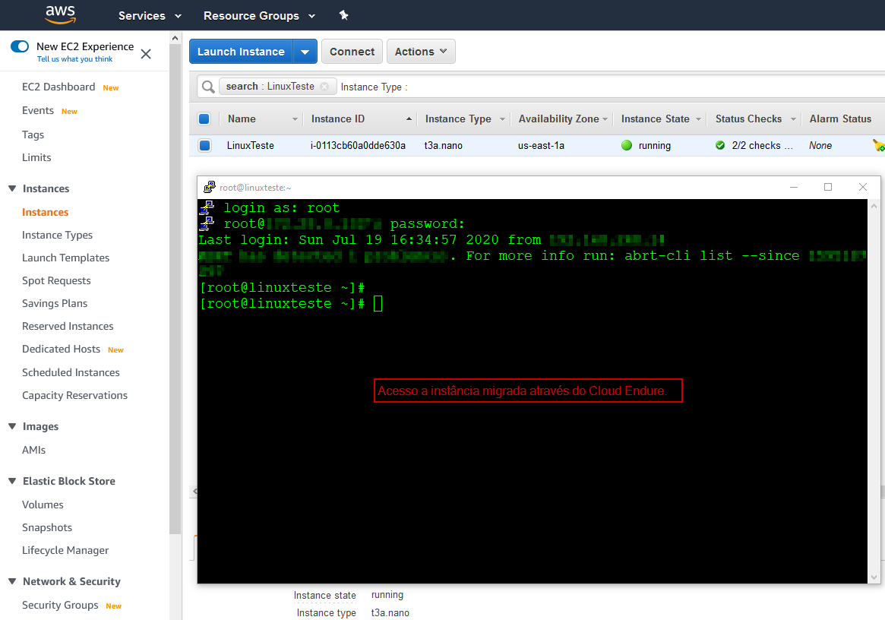The image size is (885, 620).
Task: Remove the LinuxTeste search filter tag
Action: coord(324,87)
